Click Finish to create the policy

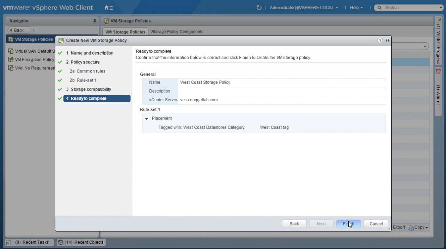(348, 224)
